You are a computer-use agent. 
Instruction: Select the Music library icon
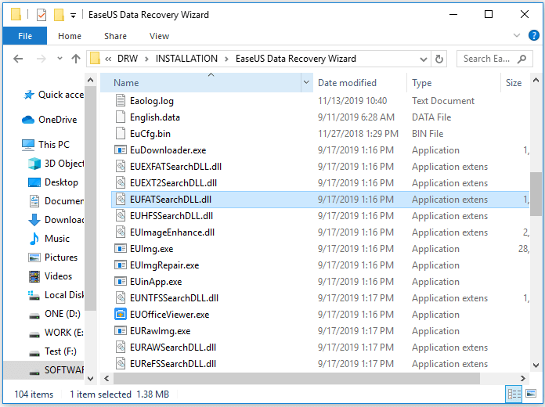click(x=34, y=239)
